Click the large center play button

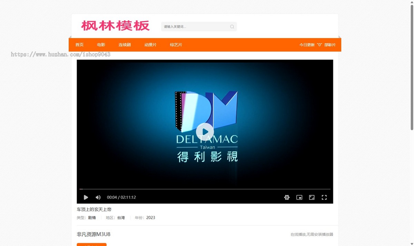(205, 132)
